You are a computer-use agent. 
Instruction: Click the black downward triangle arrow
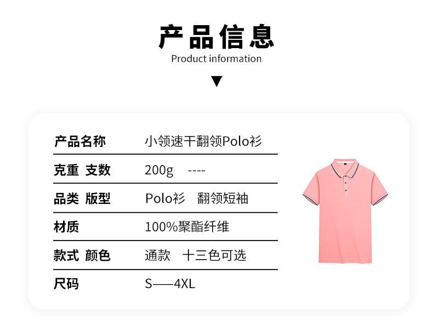[217, 81]
